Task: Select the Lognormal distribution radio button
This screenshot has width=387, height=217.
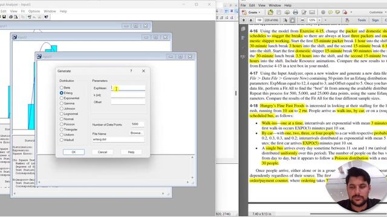Action: coord(62,114)
